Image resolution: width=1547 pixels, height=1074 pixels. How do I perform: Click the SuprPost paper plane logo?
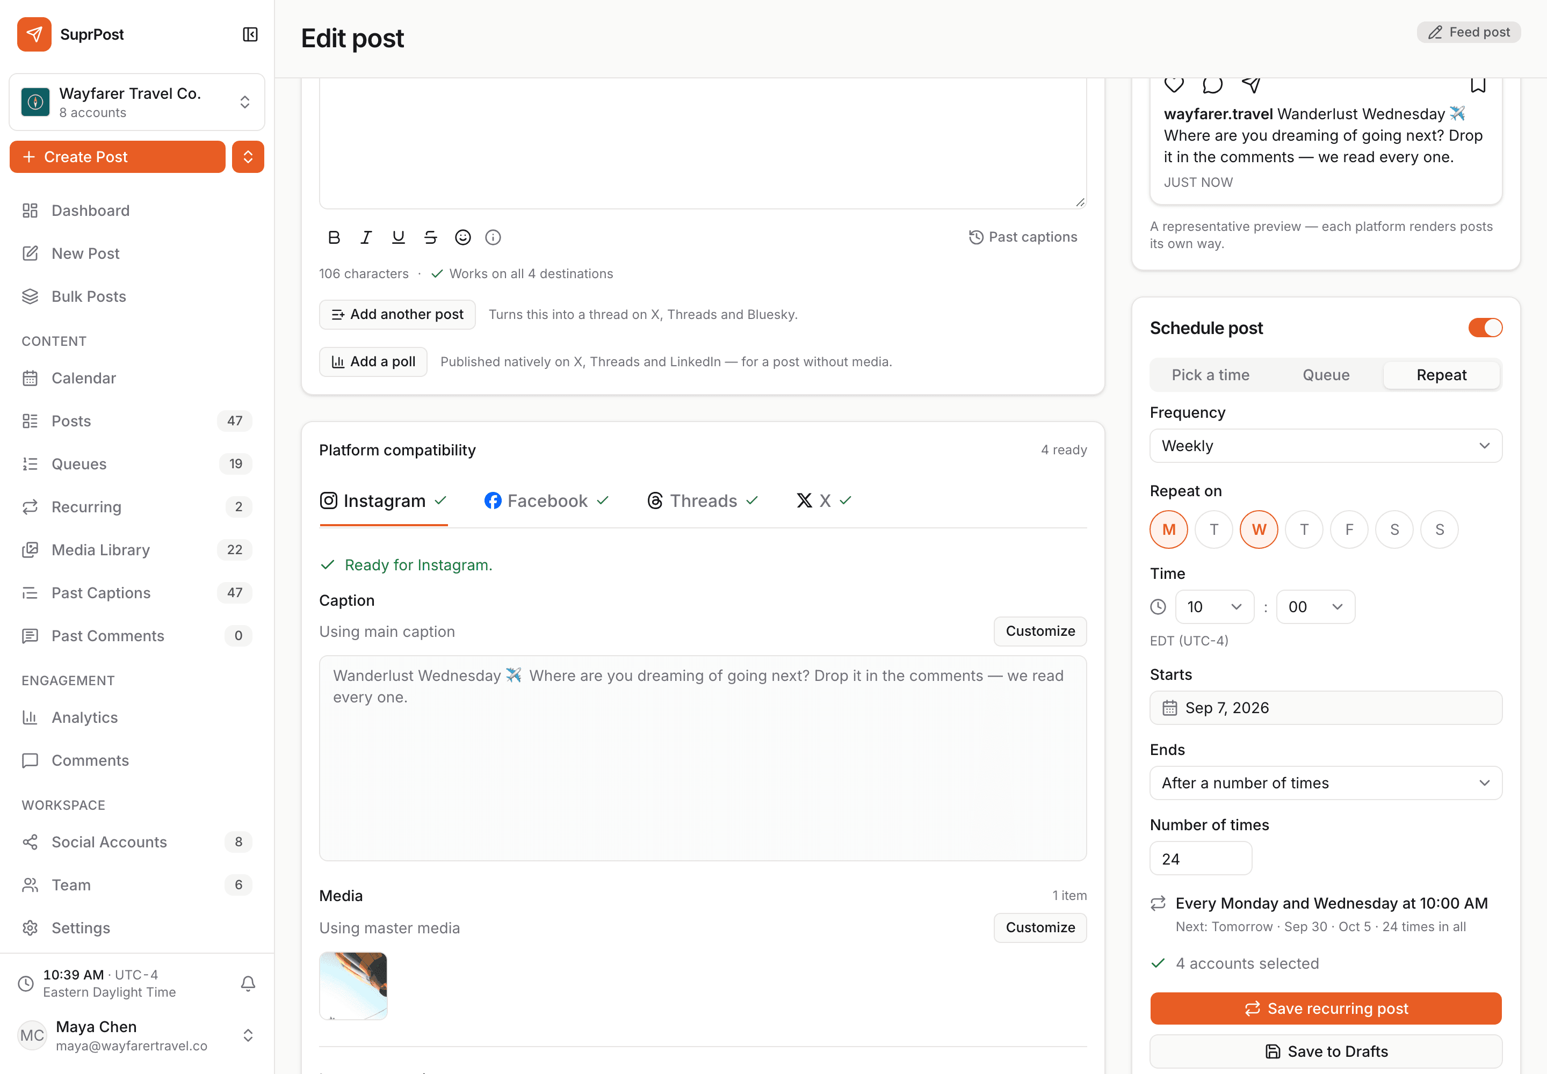34,34
